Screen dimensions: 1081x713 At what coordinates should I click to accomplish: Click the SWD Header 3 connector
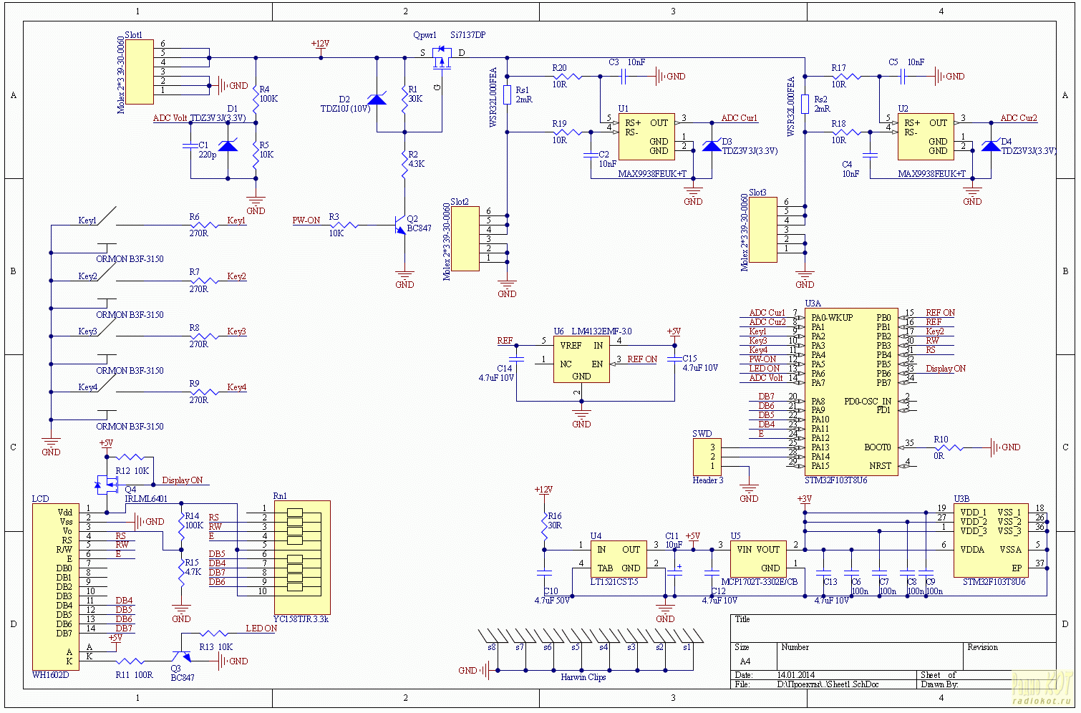point(707,457)
